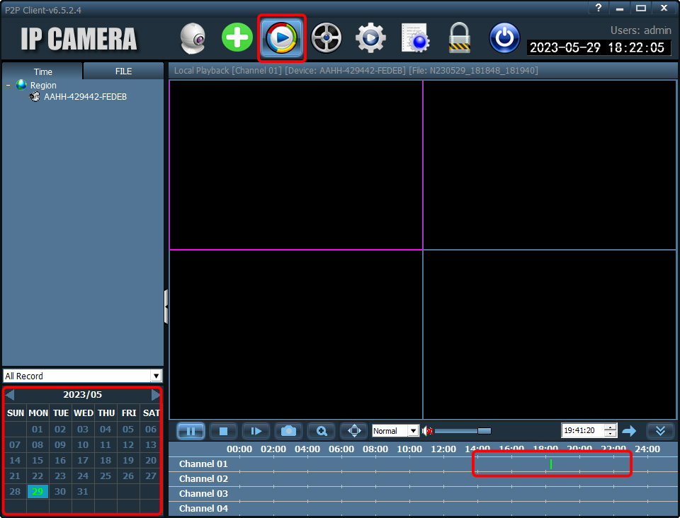The height and width of the screenshot is (518, 680).
Task: Click the Local Playback status text
Action: point(356,71)
